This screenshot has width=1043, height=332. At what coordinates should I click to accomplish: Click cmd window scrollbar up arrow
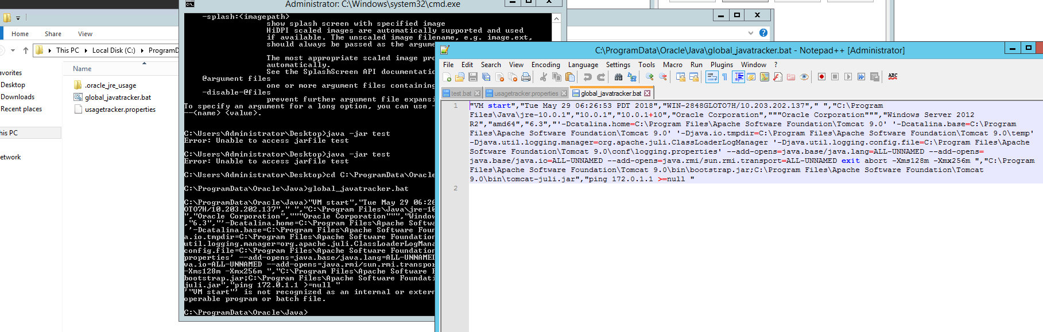tap(556, 18)
